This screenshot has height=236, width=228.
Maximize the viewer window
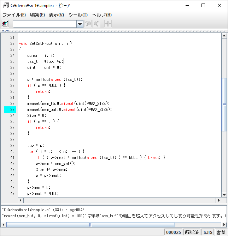[x=203, y=5]
